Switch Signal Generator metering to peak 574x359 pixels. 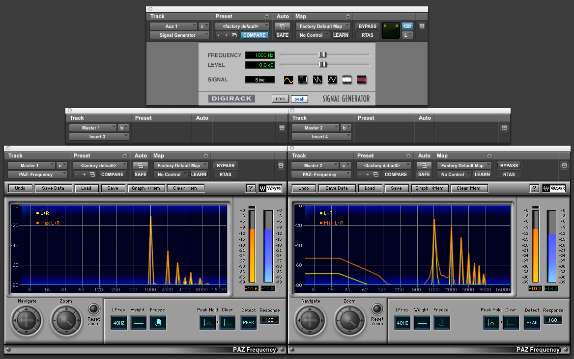click(x=299, y=99)
